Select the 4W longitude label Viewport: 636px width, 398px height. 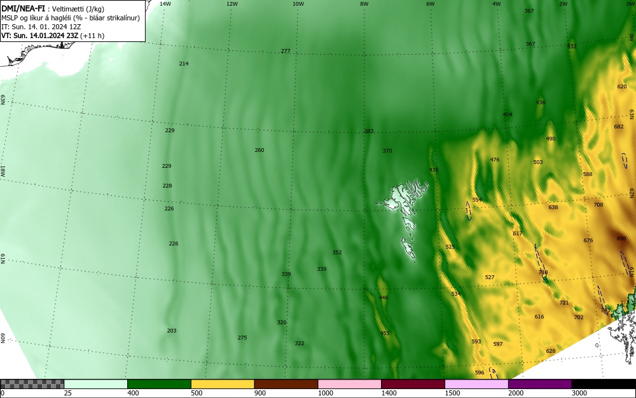pyautogui.click(x=497, y=4)
